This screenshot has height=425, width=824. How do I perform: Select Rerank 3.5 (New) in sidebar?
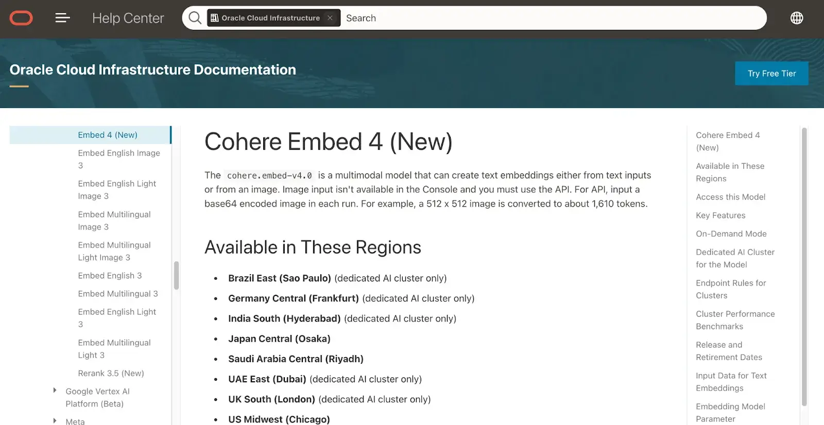click(111, 373)
